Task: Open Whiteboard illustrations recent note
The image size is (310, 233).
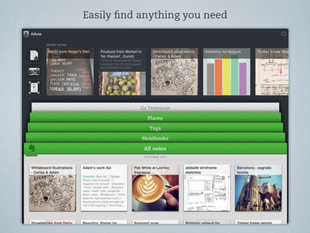Action: [174, 72]
